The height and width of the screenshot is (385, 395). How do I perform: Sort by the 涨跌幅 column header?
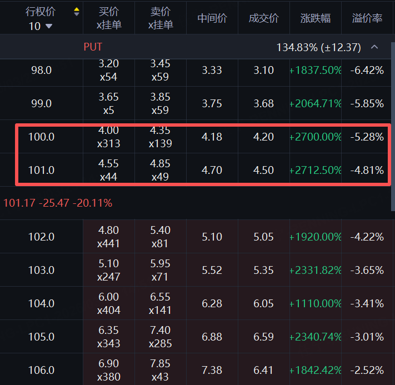point(315,18)
